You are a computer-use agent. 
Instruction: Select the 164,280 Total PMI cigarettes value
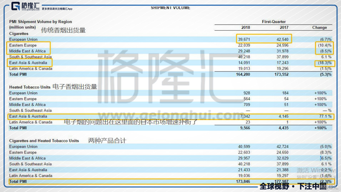pyautogui.click(x=243, y=75)
